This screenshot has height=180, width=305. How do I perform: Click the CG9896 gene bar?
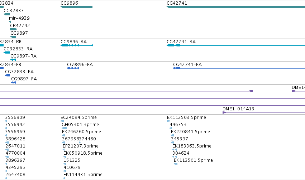pyautogui.click(x=76, y=7)
